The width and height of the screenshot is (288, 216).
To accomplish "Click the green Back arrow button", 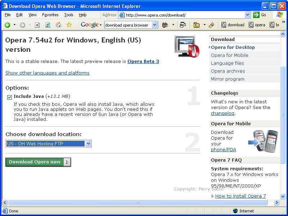I will click(x=7, y=25).
